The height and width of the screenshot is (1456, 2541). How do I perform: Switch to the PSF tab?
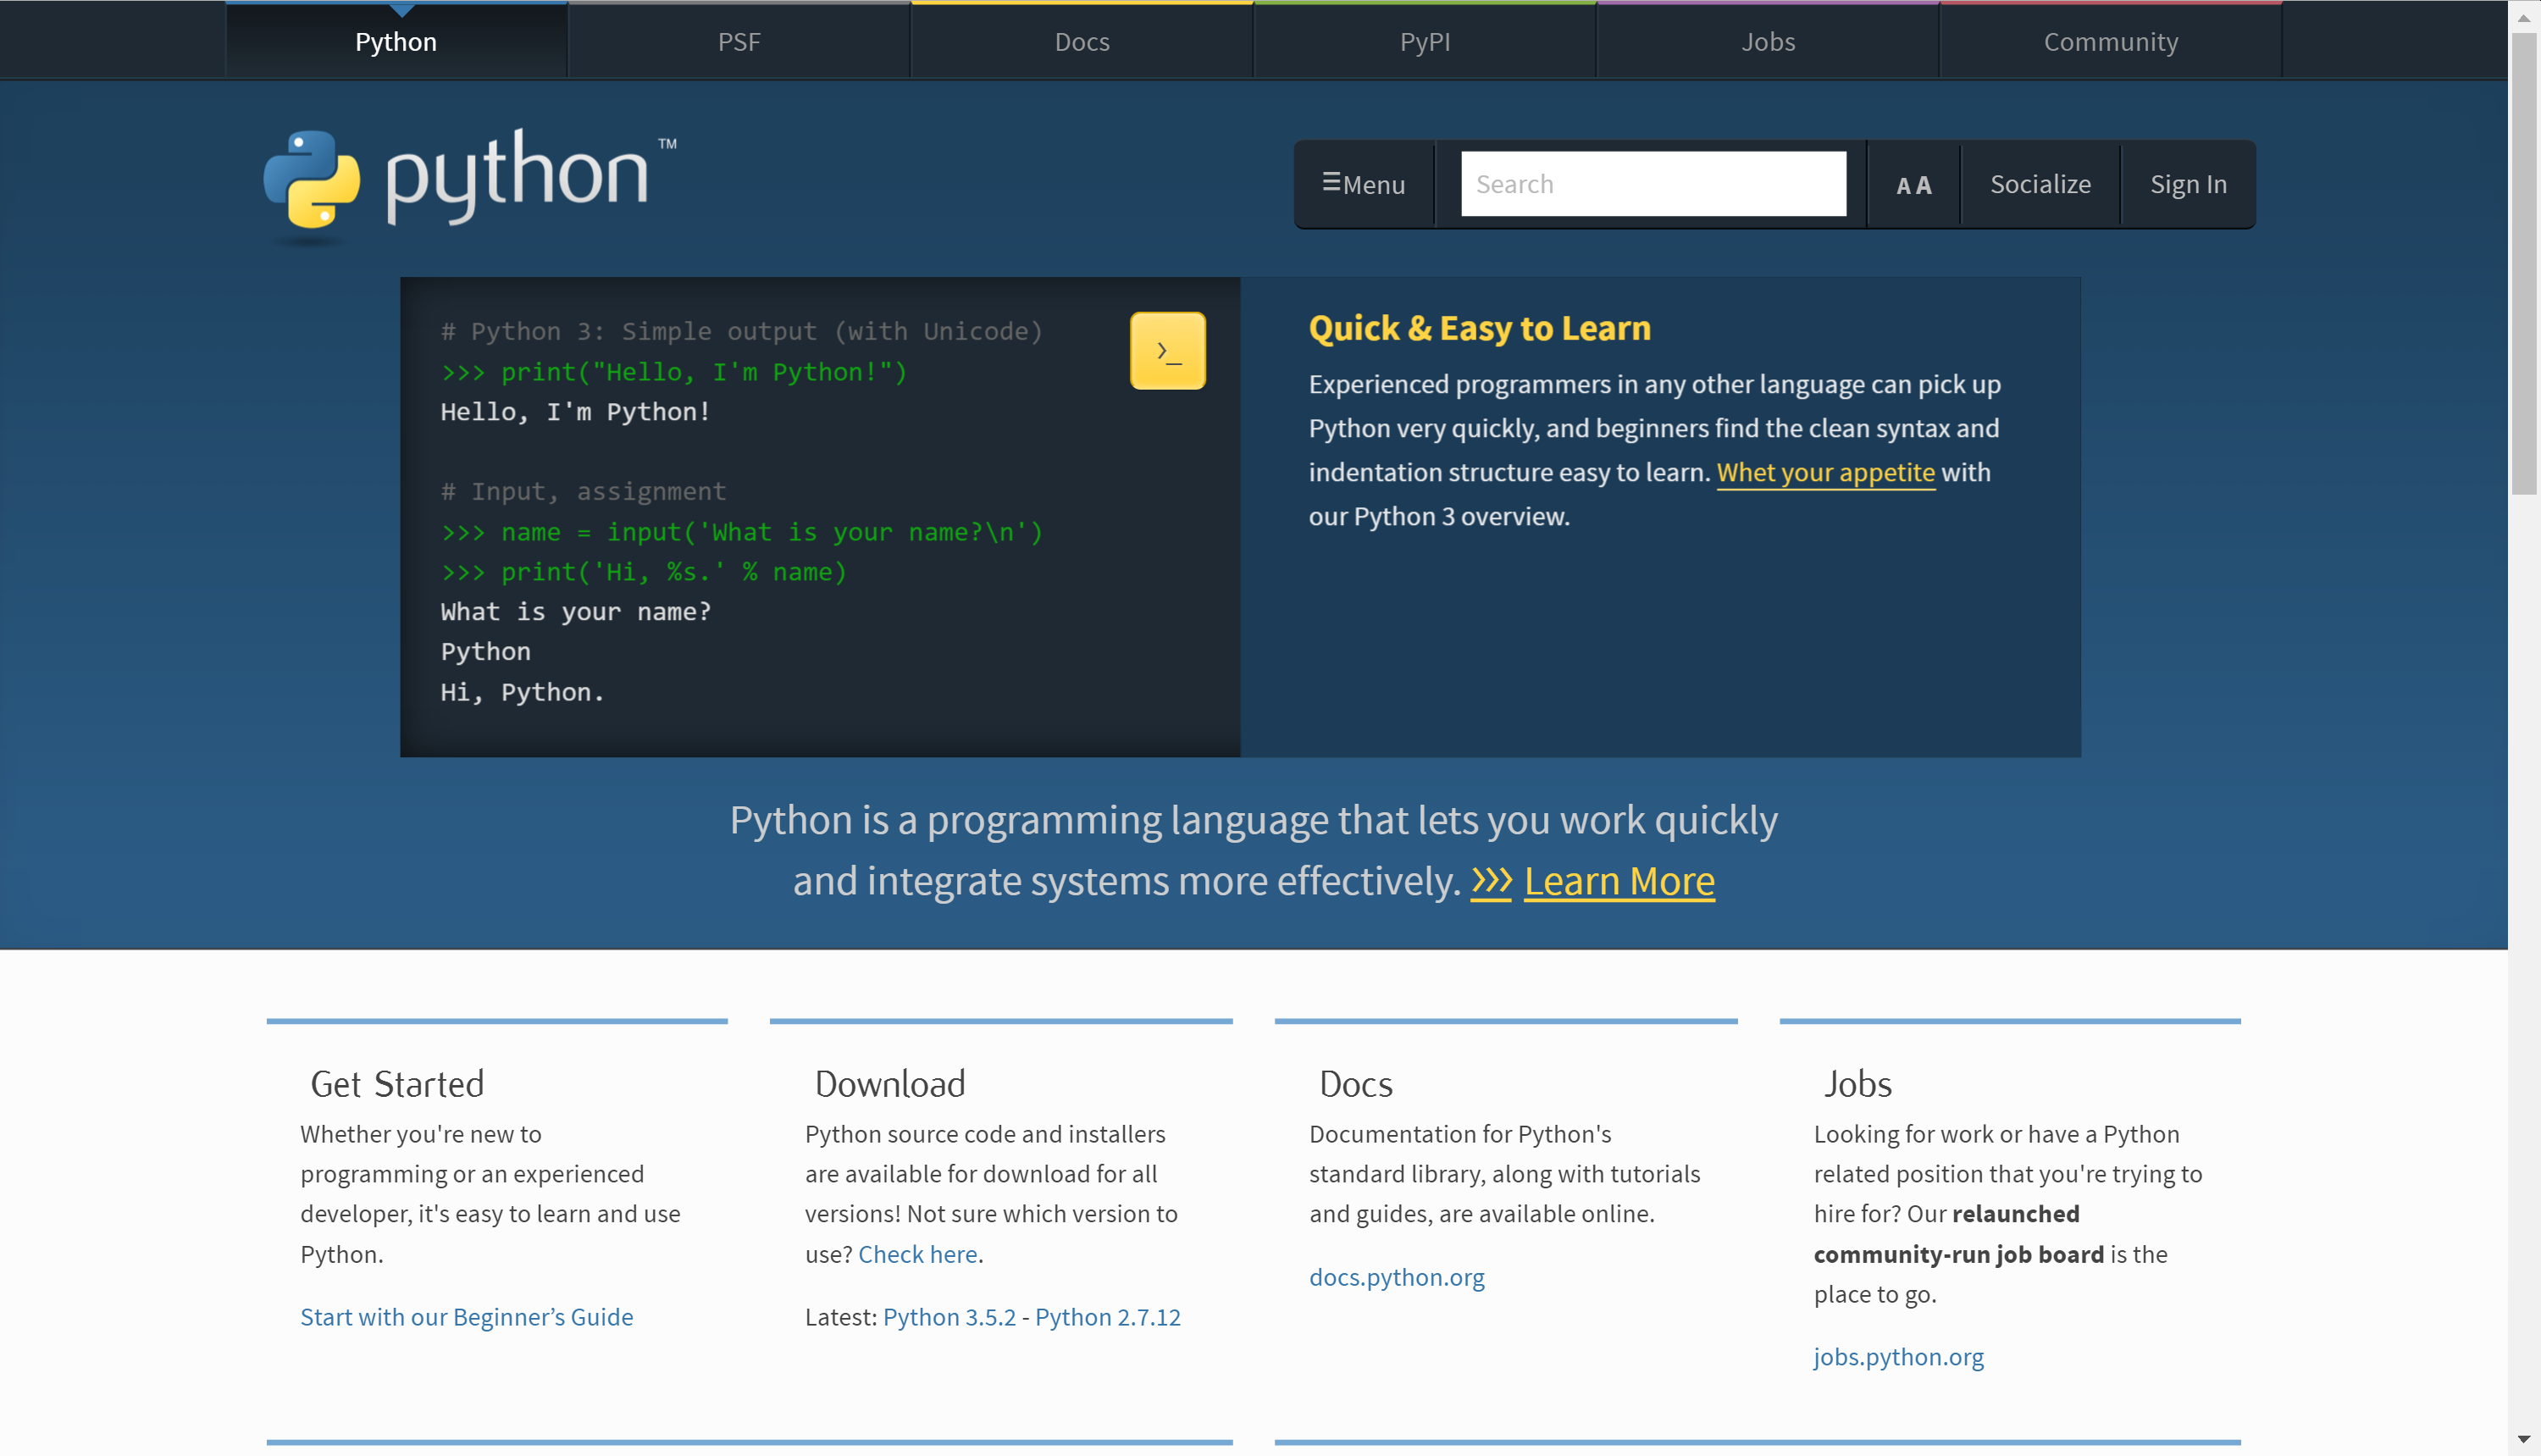coord(738,41)
